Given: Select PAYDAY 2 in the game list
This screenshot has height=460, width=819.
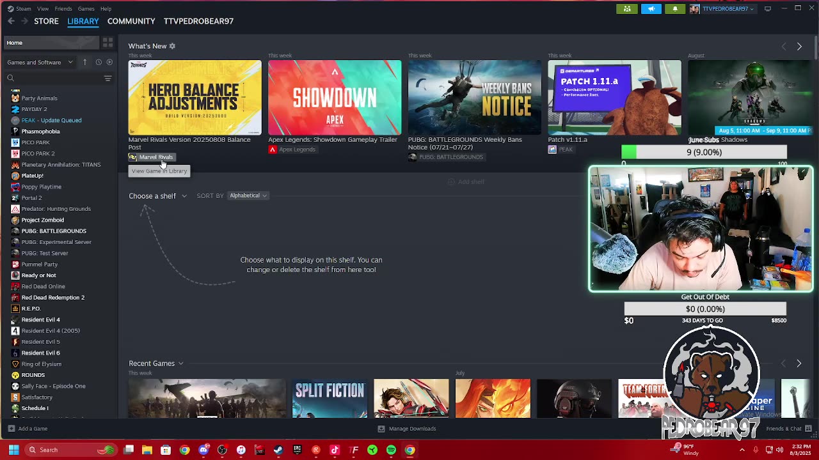Looking at the screenshot, I should (34, 109).
